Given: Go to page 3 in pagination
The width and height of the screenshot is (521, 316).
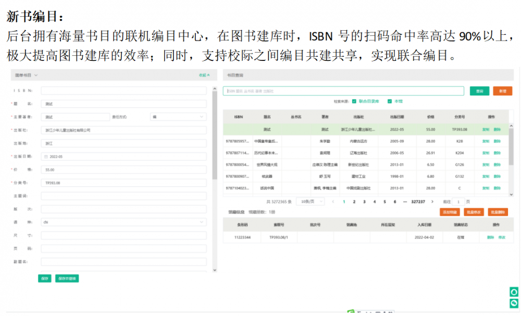Looking at the screenshot, I should (x=364, y=201).
